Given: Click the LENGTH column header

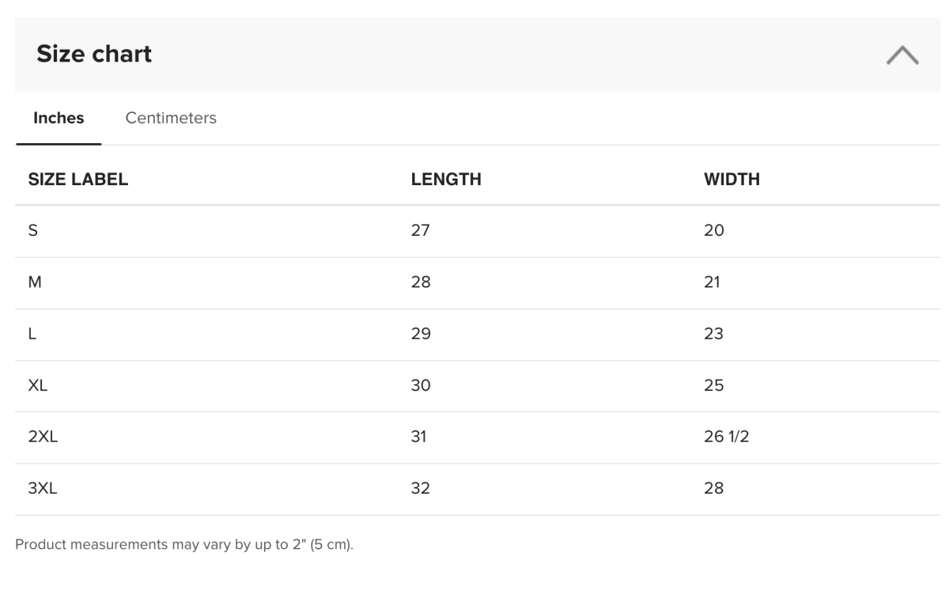Looking at the screenshot, I should click(x=446, y=180).
